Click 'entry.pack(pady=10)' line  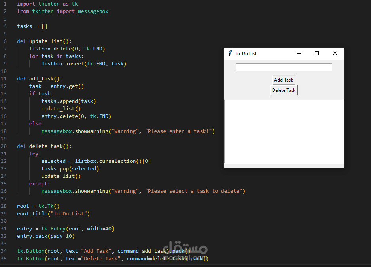pos(46,236)
